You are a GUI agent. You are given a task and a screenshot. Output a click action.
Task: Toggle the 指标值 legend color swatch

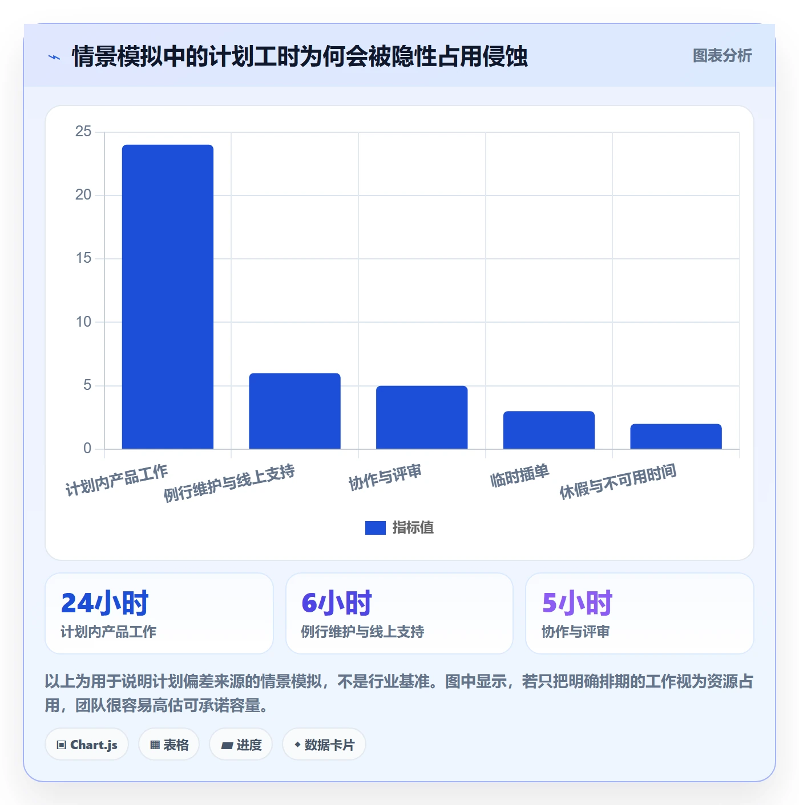point(375,528)
